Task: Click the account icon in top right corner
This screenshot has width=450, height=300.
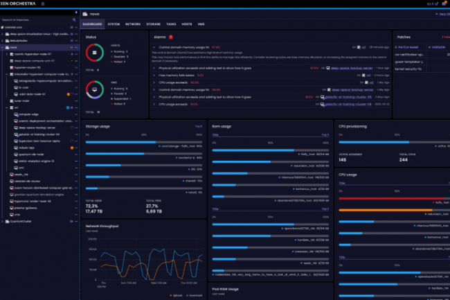Action: click(x=443, y=3)
